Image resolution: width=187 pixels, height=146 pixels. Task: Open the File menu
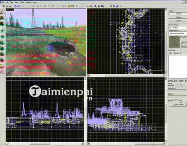pyautogui.click(x=3, y=2)
